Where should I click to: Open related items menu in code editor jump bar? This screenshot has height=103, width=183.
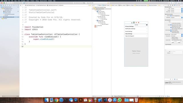[20, 5]
